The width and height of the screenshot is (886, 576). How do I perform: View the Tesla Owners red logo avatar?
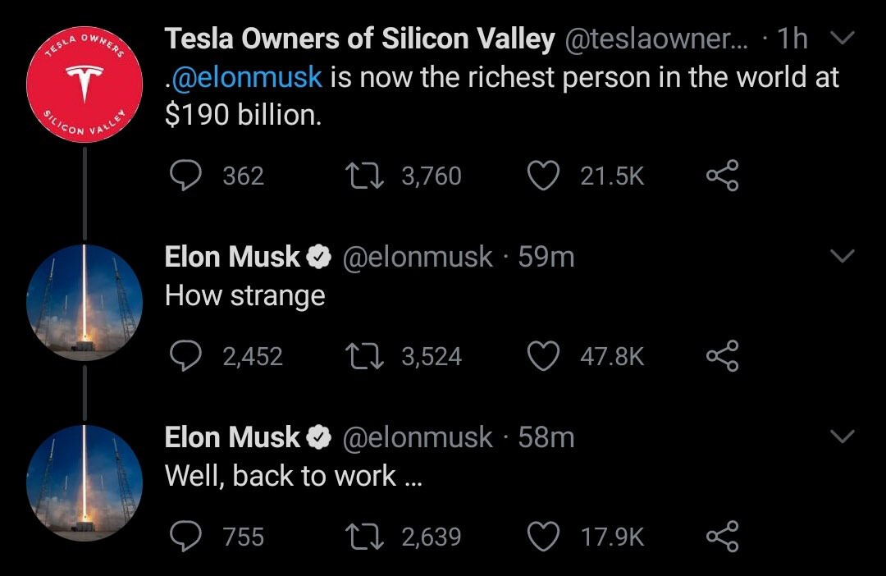point(84,85)
